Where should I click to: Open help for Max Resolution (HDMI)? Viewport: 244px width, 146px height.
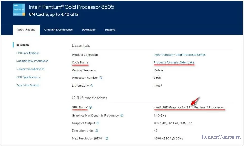pos(107,139)
